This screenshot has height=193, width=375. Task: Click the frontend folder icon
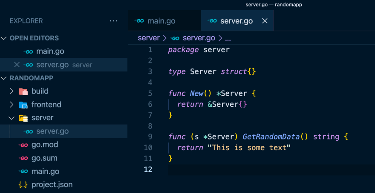[23, 105]
